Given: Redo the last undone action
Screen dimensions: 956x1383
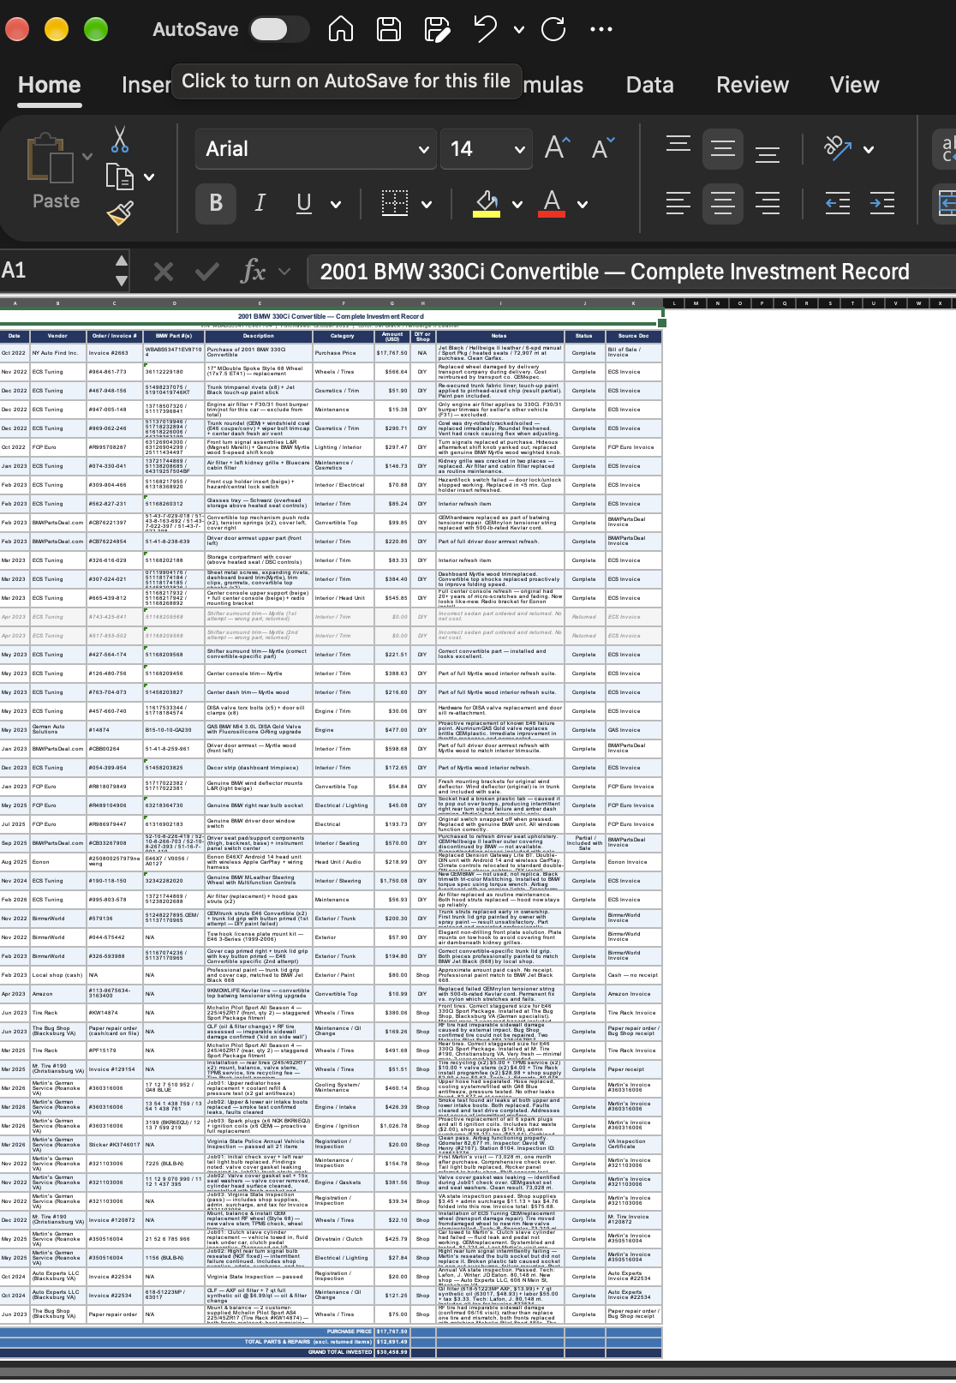Looking at the screenshot, I should (553, 29).
